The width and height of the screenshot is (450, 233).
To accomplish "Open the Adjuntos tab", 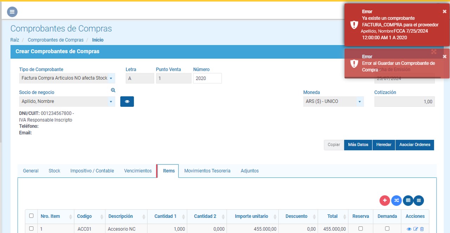I will coord(250,171).
